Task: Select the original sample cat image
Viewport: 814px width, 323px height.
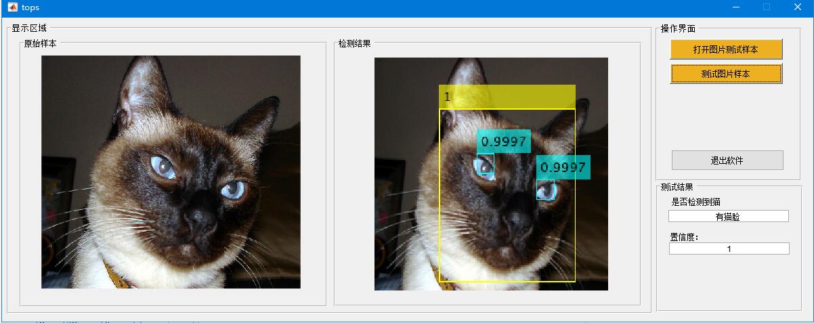Action: coord(171,172)
